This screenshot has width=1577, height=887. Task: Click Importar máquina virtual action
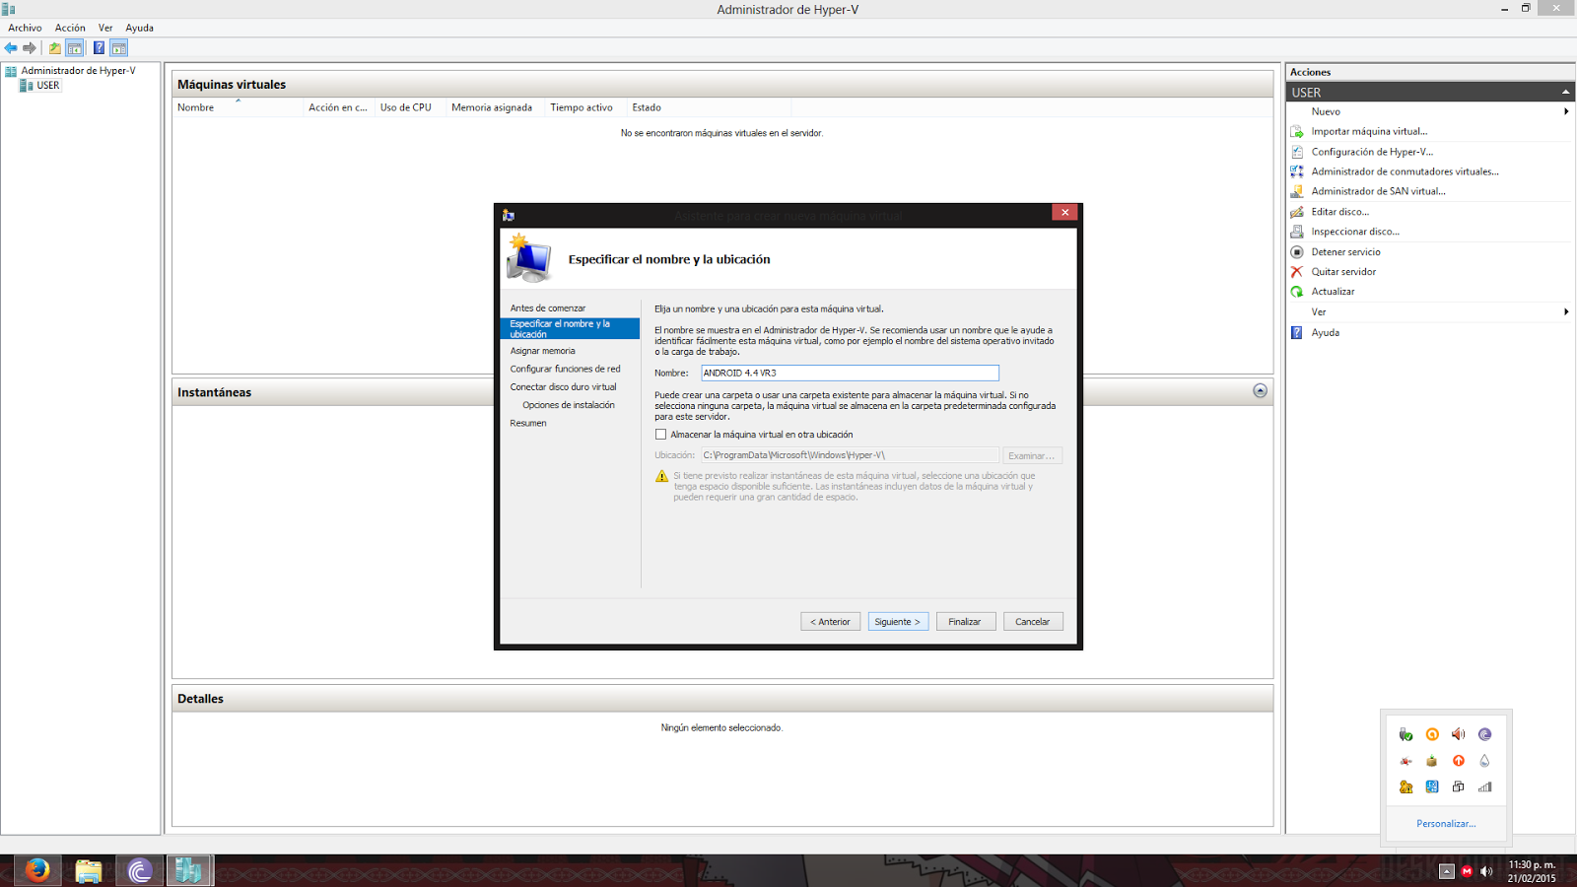tap(1368, 131)
